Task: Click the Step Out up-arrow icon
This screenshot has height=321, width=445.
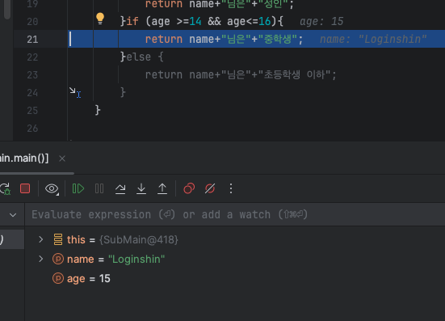Action: [x=162, y=188]
